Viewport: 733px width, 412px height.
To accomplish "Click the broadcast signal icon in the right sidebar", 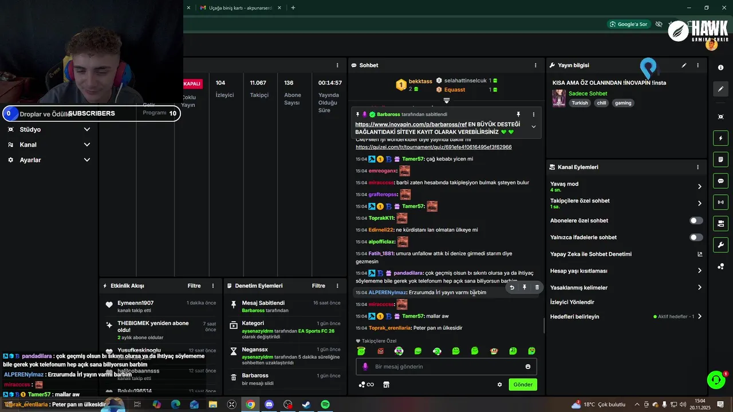I will (720, 202).
